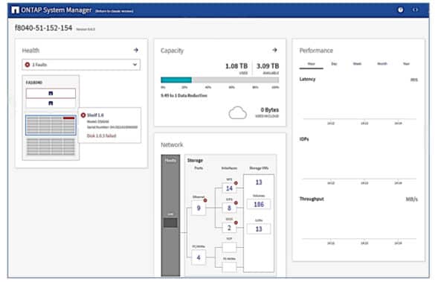This screenshot has width=435, height=282.
Task: Click the cloud icon in Capacity card
Action: tap(237, 113)
